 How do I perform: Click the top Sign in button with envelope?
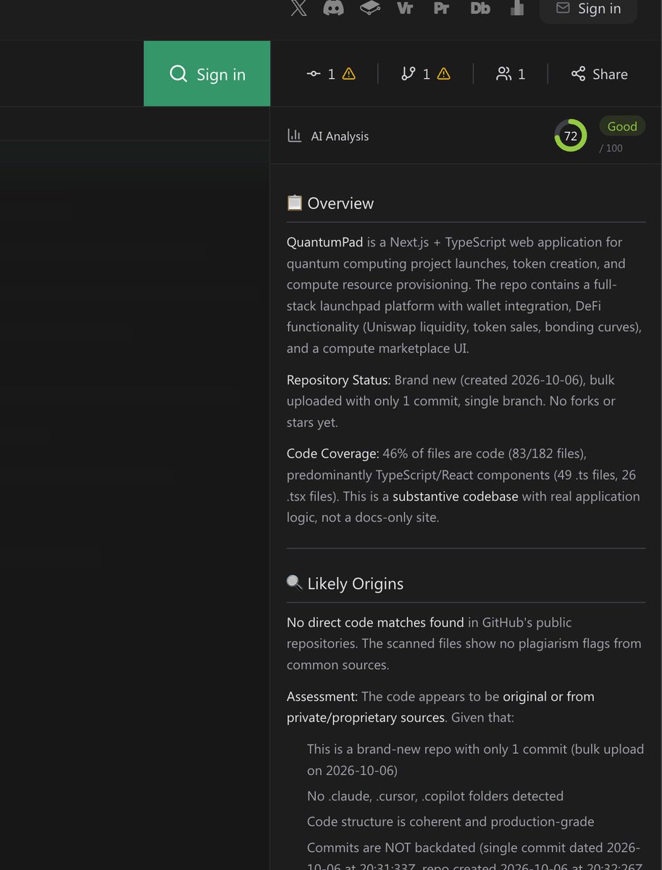pyautogui.click(x=588, y=9)
